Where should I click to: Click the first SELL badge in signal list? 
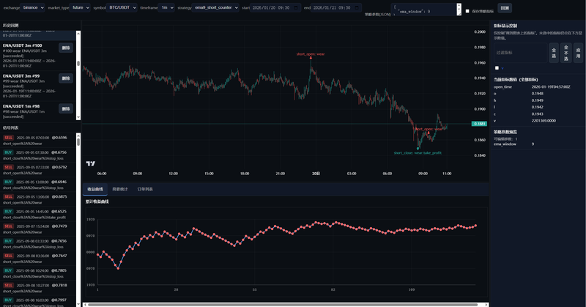tap(9, 137)
